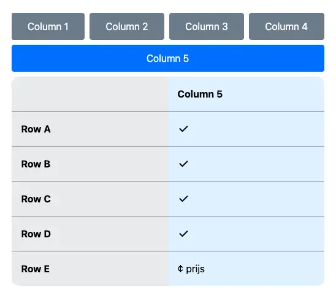This screenshot has height=295, width=336.
Task: Click the Column 5 table header
Action: click(200, 94)
